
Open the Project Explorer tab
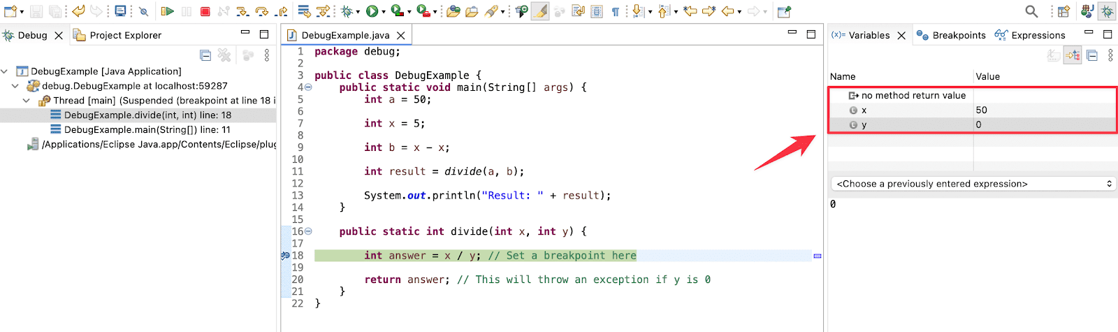click(125, 35)
